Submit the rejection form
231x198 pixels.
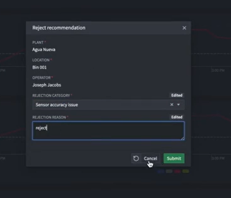(x=174, y=158)
